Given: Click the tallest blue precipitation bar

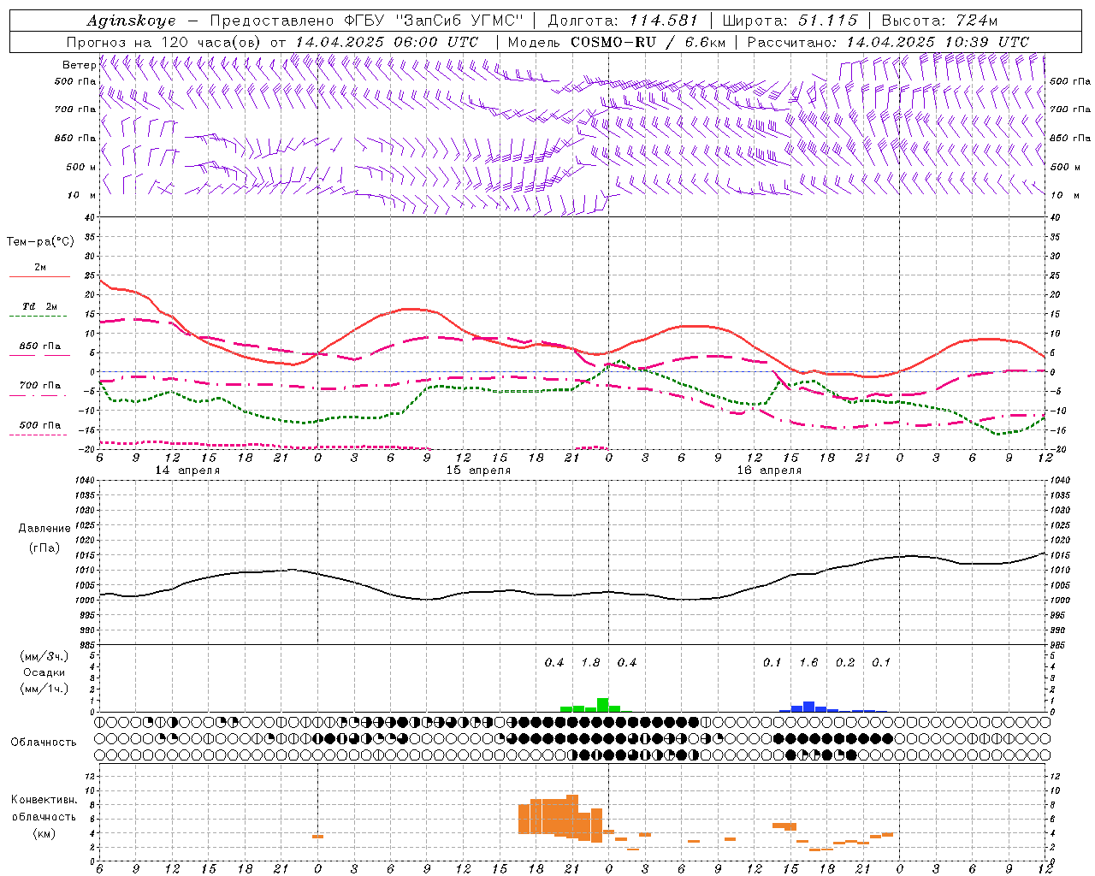Looking at the screenshot, I should pos(808,707).
